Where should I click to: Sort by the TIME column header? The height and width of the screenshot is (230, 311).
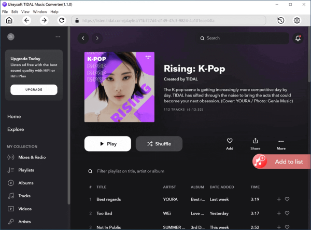(255, 187)
